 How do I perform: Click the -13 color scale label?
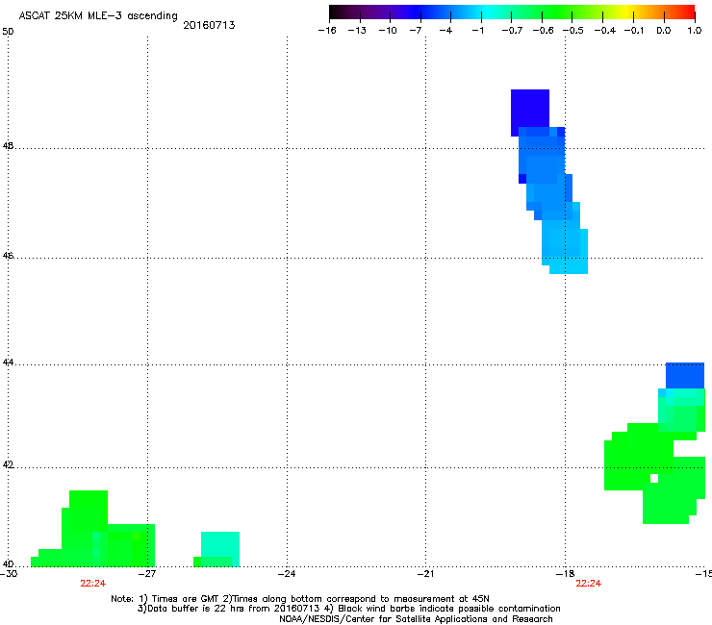[x=357, y=31]
